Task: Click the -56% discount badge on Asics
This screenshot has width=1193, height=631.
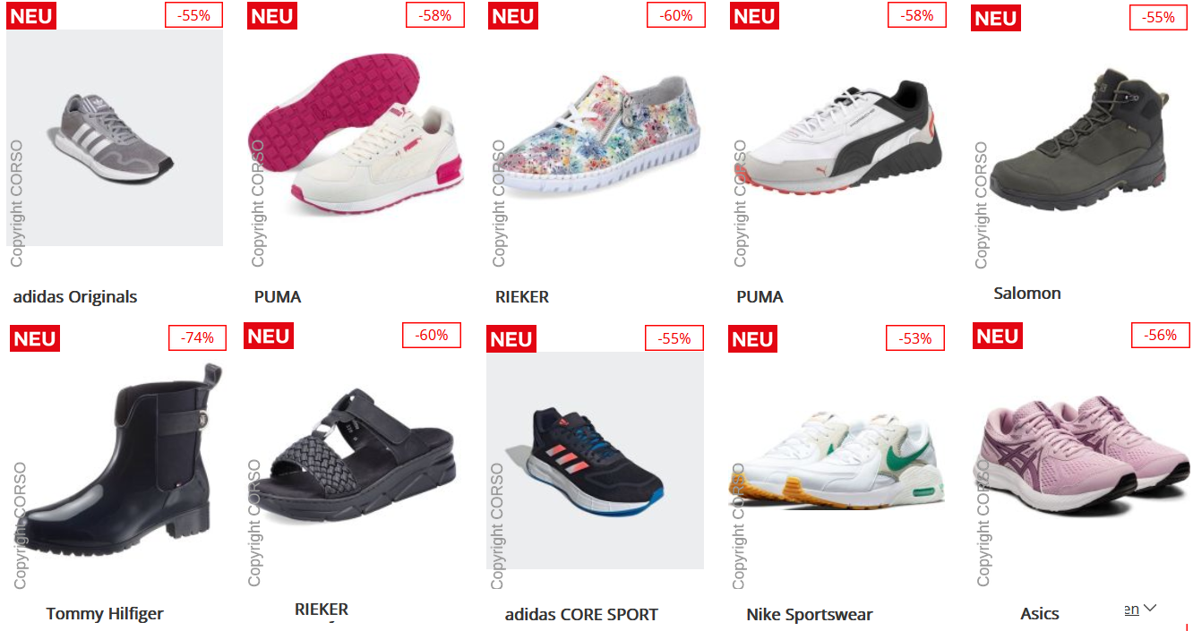Action: click(x=1161, y=335)
